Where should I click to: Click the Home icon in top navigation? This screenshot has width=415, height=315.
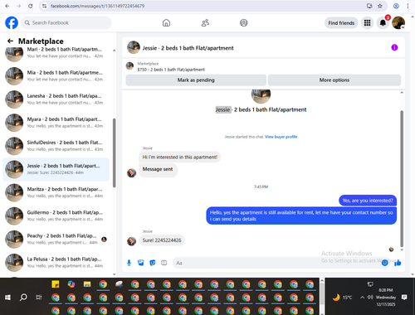[166, 23]
